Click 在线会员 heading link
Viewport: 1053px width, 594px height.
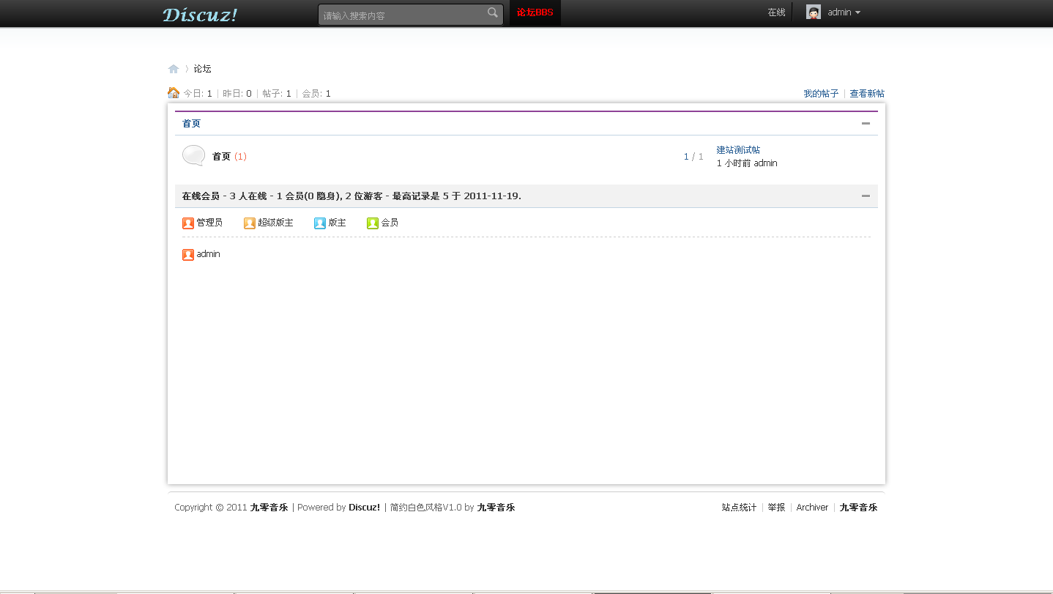(201, 196)
